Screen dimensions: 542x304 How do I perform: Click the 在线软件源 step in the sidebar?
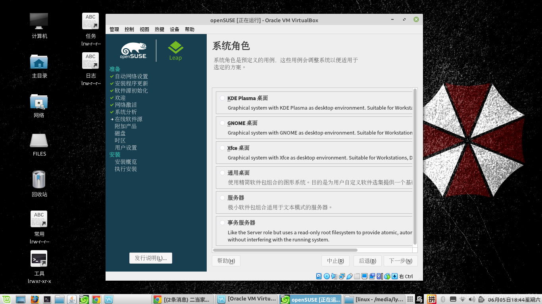129,119
